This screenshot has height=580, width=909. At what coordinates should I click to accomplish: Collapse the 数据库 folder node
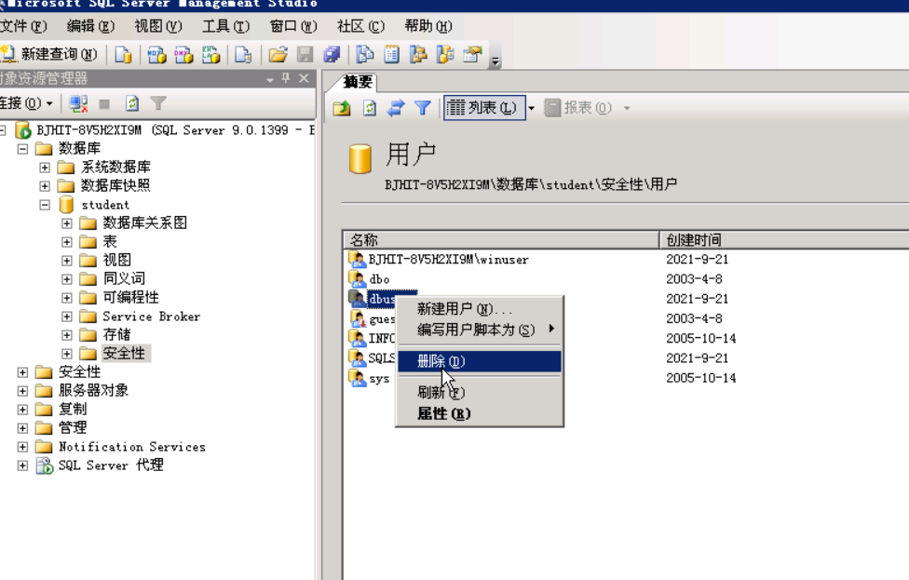(22, 149)
